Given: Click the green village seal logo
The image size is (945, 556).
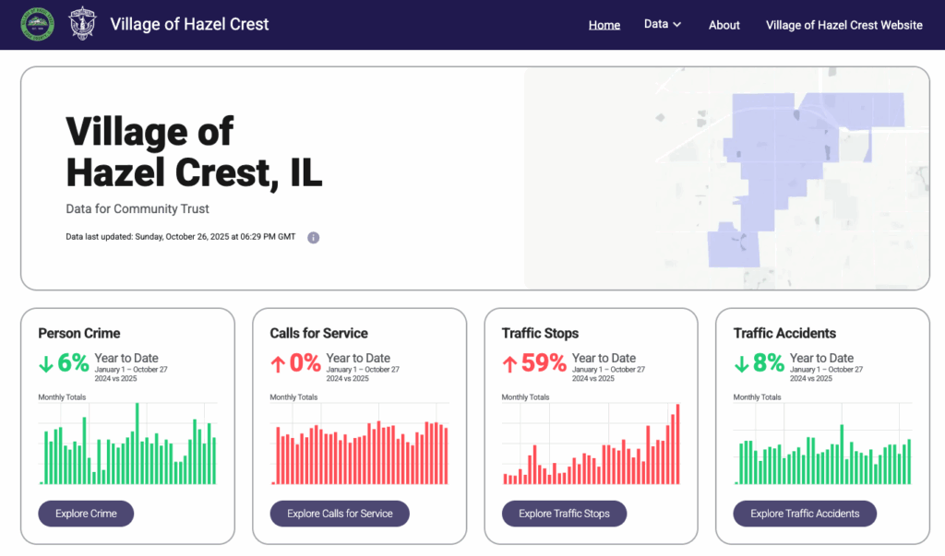Looking at the screenshot, I should click(x=37, y=25).
